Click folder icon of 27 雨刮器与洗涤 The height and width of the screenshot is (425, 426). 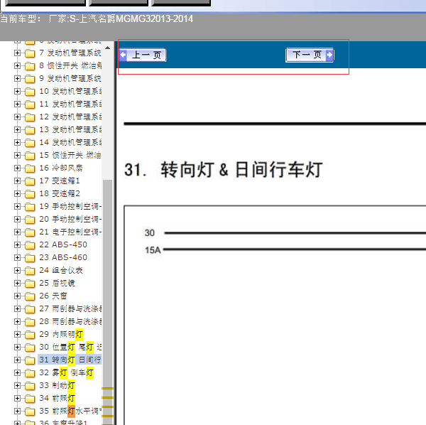tap(30, 309)
